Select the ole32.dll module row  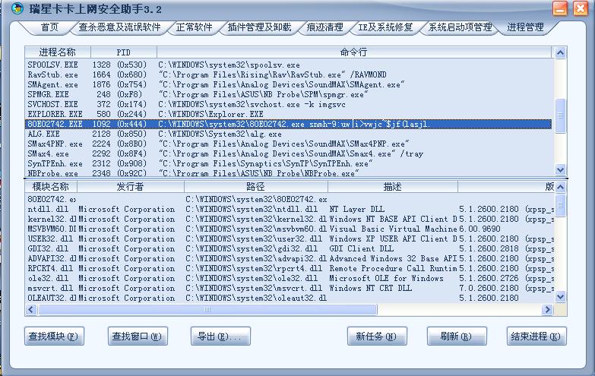click(x=290, y=278)
